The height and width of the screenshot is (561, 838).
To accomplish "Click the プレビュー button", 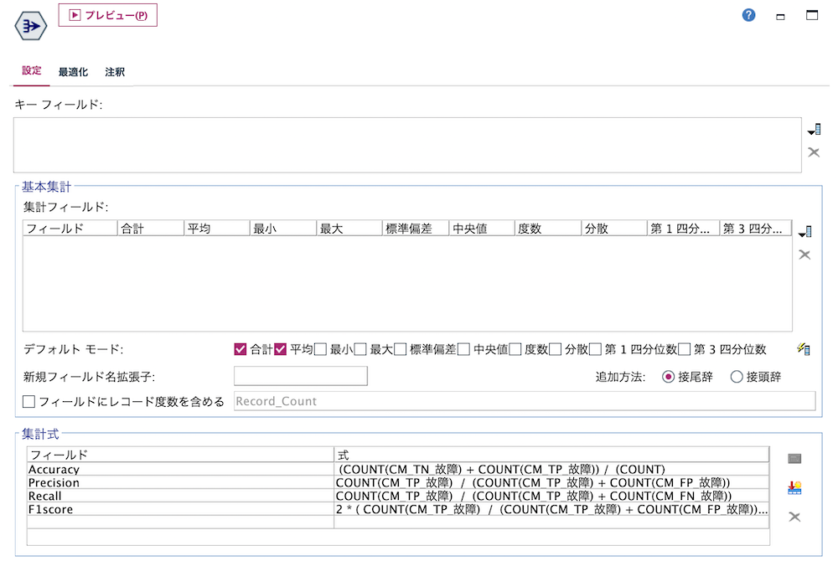I will pos(107,14).
